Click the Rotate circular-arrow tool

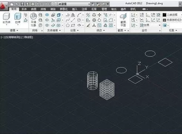pos(99,20)
